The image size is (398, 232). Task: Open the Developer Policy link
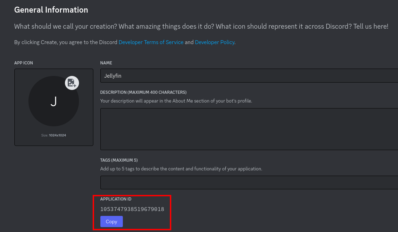tap(214, 42)
